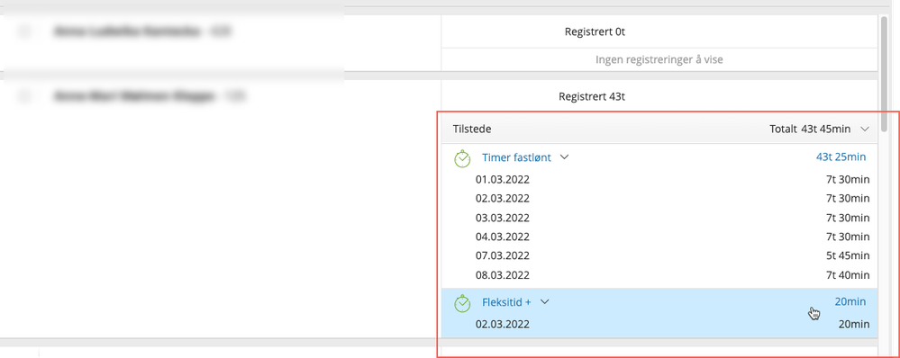This screenshot has width=900, height=358.
Task: Click the blue 20min Fleksitid total
Action: point(850,302)
